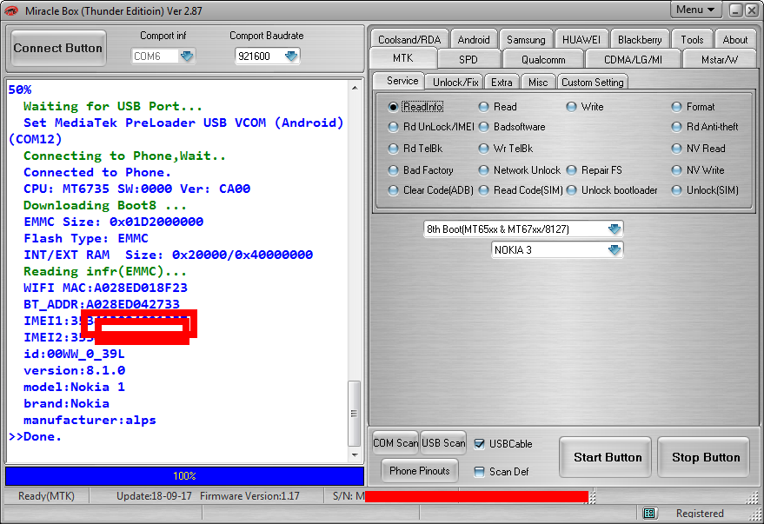Click the 'model:Nokia 1' log line
Screen dimensions: 764x524
[x=74, y=388]
